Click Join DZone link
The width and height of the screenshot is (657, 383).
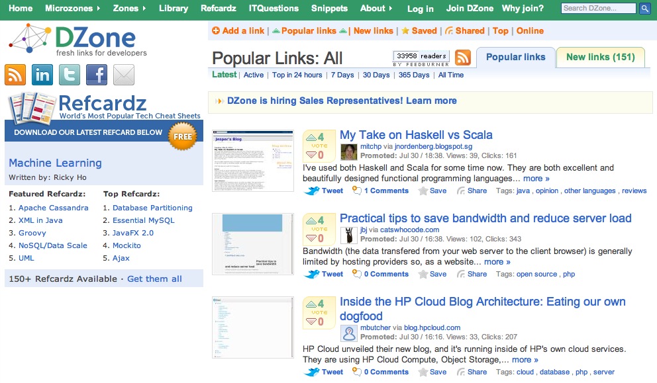(470, 9)
